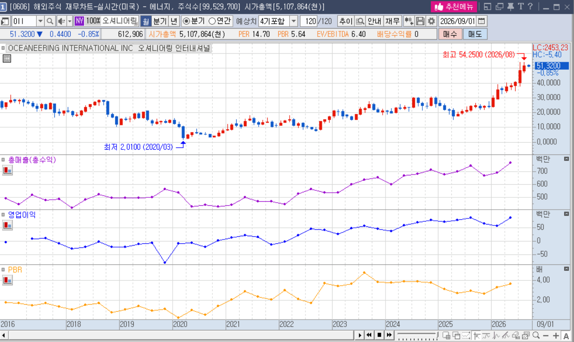Click the 매도 sell button
Screen dimensions: 574x342
pyautogui.click(x=475, y=34)
